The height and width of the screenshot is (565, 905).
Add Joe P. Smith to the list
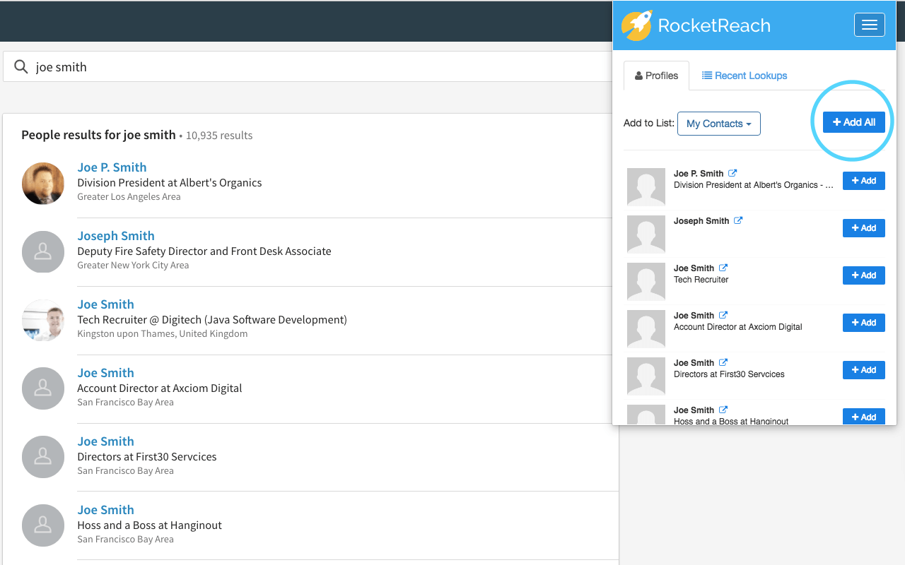click(x=863, y=181)
